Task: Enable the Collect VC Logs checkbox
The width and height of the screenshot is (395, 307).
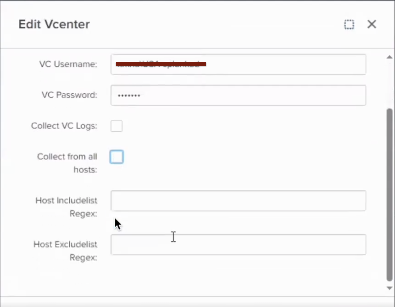Action: (117, 126)
